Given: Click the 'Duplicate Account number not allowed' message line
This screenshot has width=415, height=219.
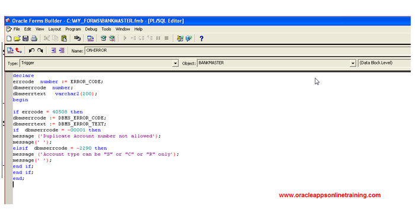Looking at the screenshot, I should 87,136.
